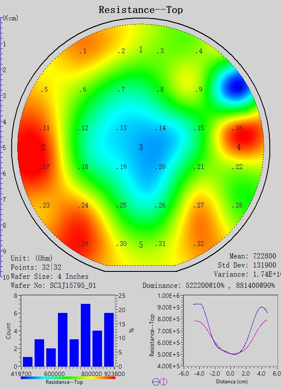Click the vertical cm ruler on left

(2, 147)
